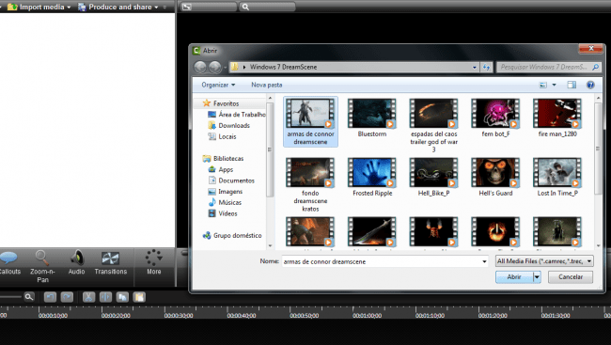This screenshot has height=345, width=611.
Task: Click the help icon in the dialog
Action: pos(590,85)
